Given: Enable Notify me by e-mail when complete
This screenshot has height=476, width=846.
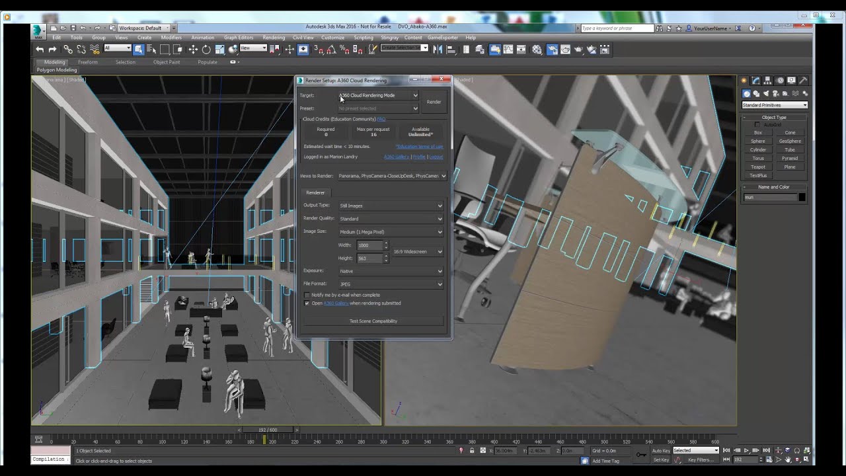Looking at the screenshot, I should point(307,295).
